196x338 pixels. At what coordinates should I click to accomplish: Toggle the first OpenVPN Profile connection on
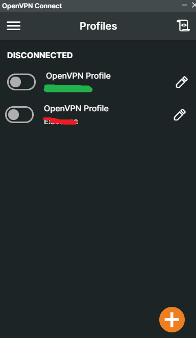click(21, 82)
